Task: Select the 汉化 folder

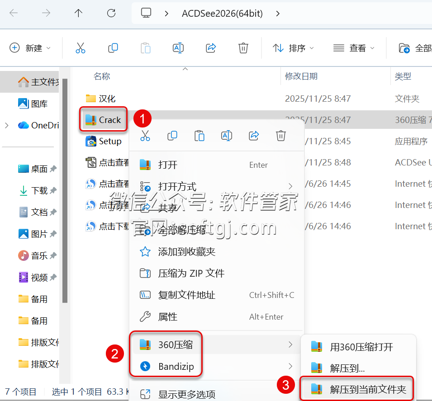Action: pos(107,98)
